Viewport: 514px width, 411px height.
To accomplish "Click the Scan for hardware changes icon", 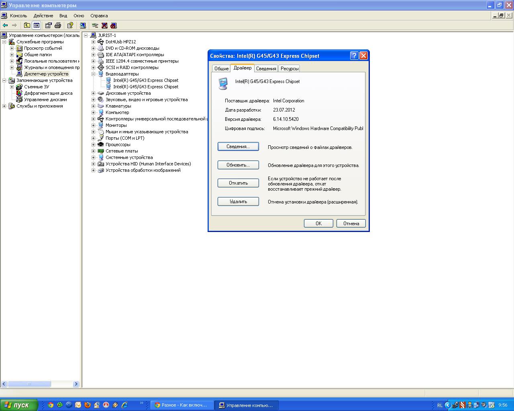I will coord(83,25).
